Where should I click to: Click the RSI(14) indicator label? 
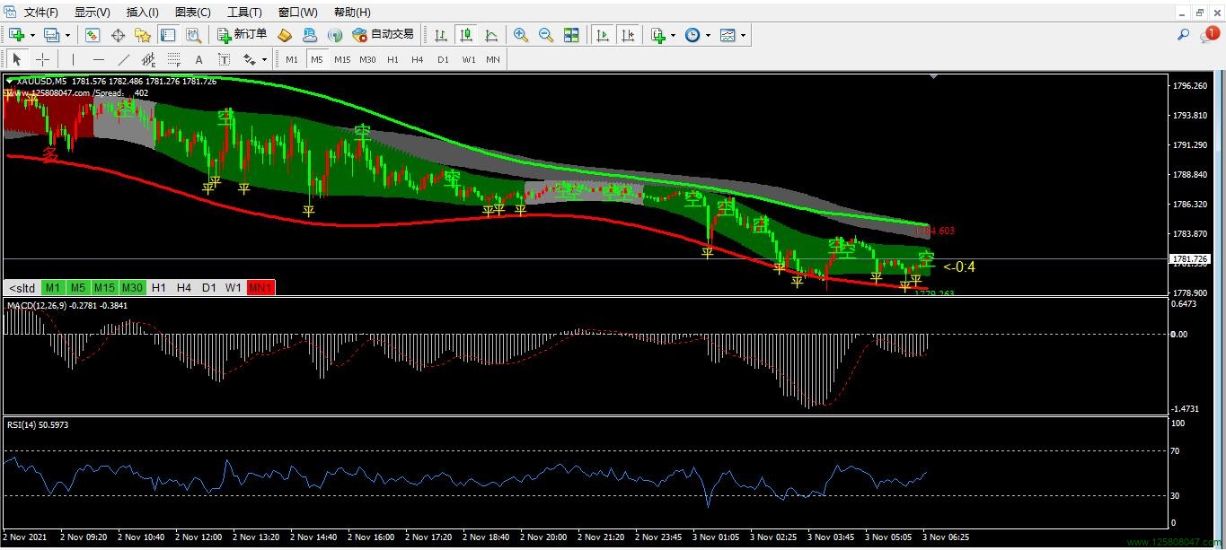coord(22,424)
